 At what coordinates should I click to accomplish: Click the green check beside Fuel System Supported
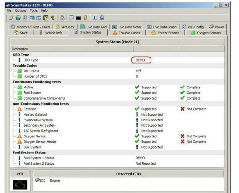point(137,92)
